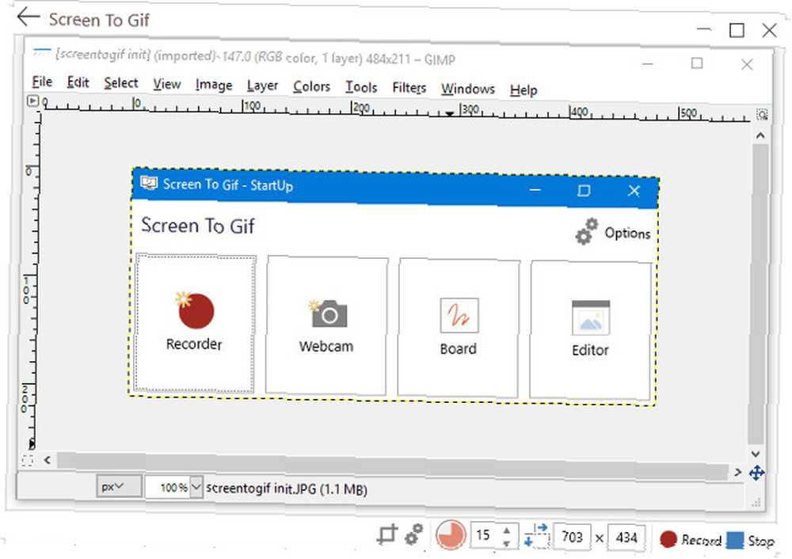The width and height of the screenshot is (792, 559).
Task: Click the Record button
Action: [691, 539]
